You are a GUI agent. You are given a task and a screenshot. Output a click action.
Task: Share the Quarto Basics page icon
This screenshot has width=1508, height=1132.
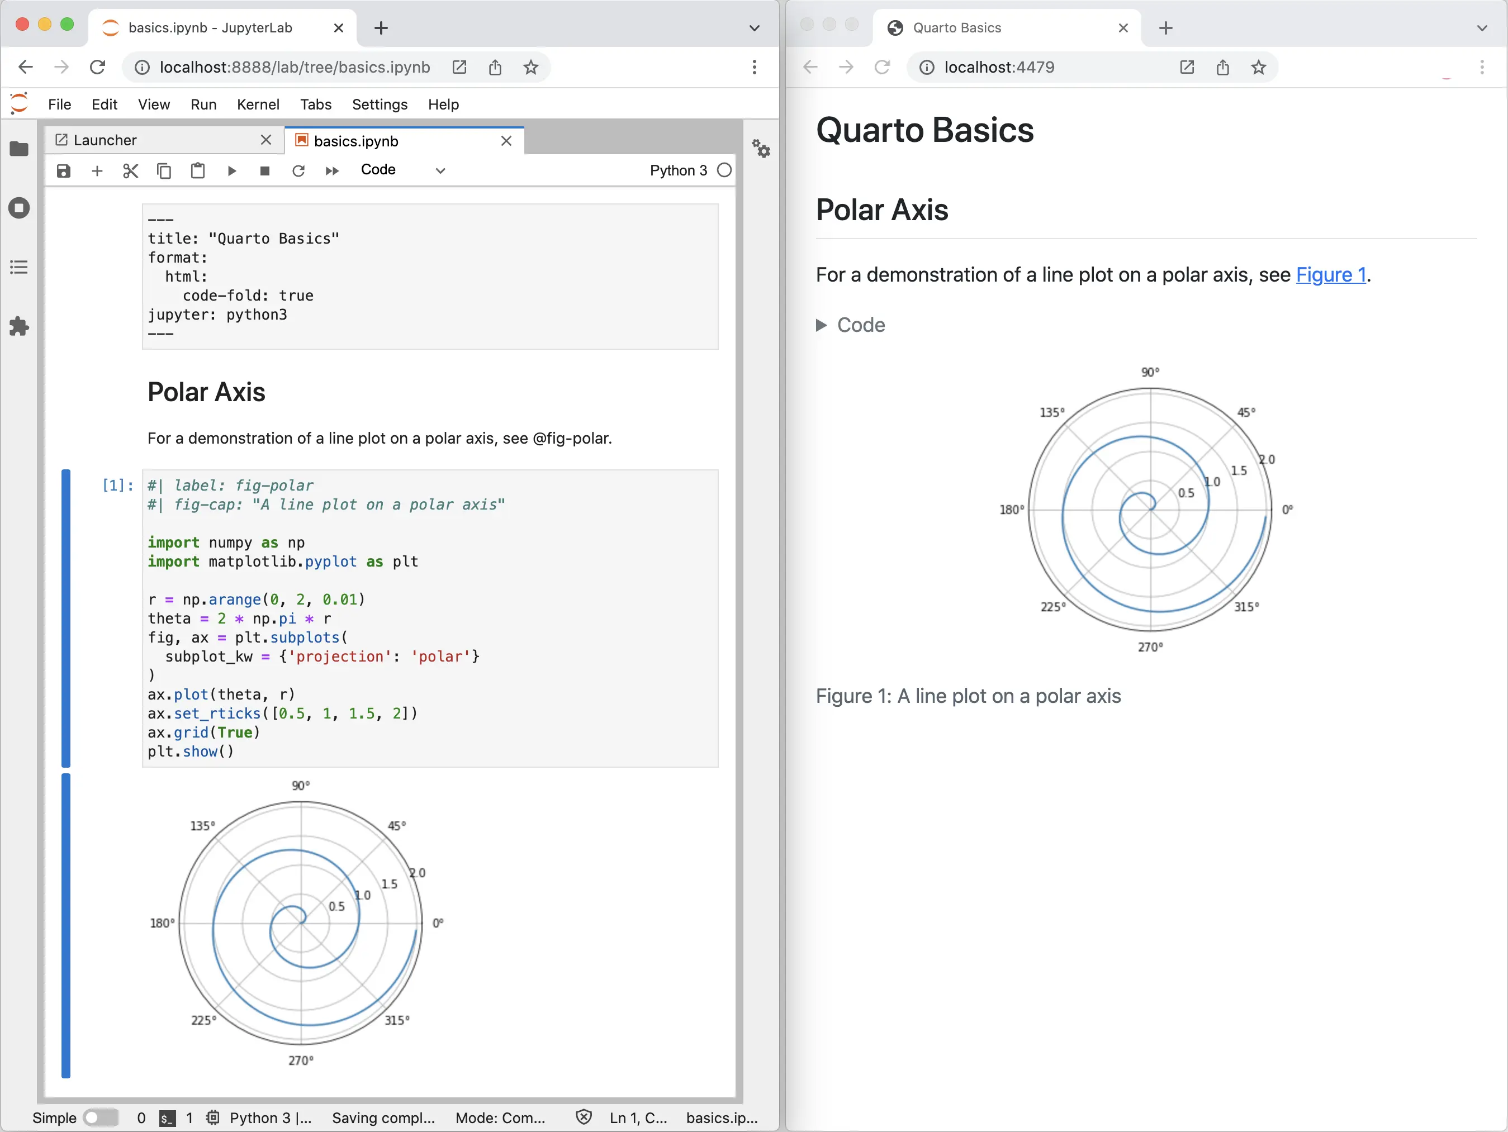pos(1223,67)
